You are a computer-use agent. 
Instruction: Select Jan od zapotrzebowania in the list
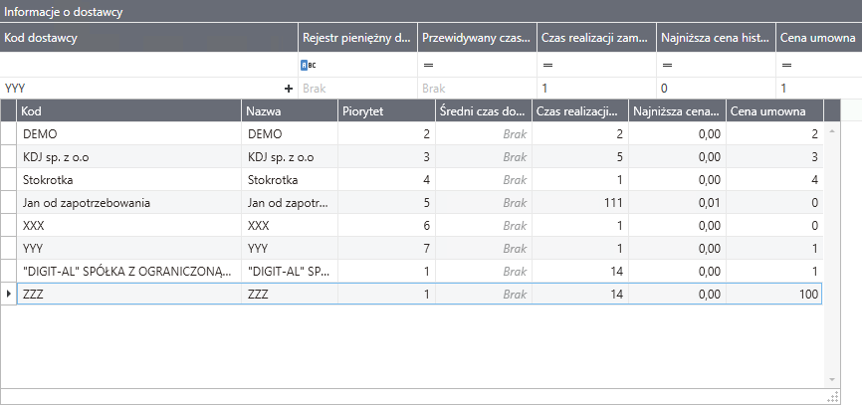(x=129, y=203)
